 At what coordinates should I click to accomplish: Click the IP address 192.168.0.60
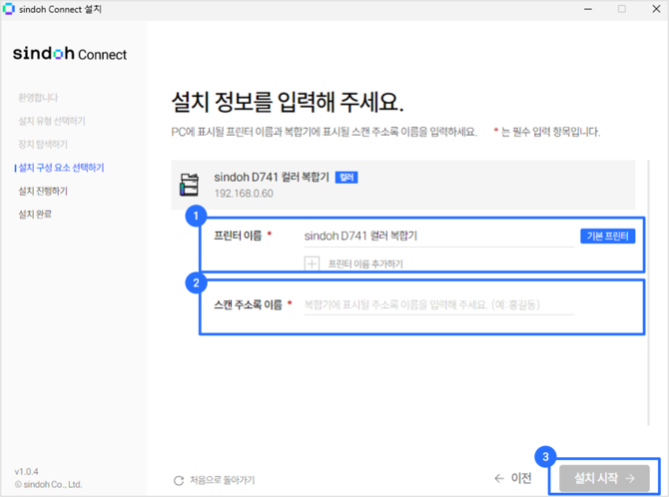244,194
